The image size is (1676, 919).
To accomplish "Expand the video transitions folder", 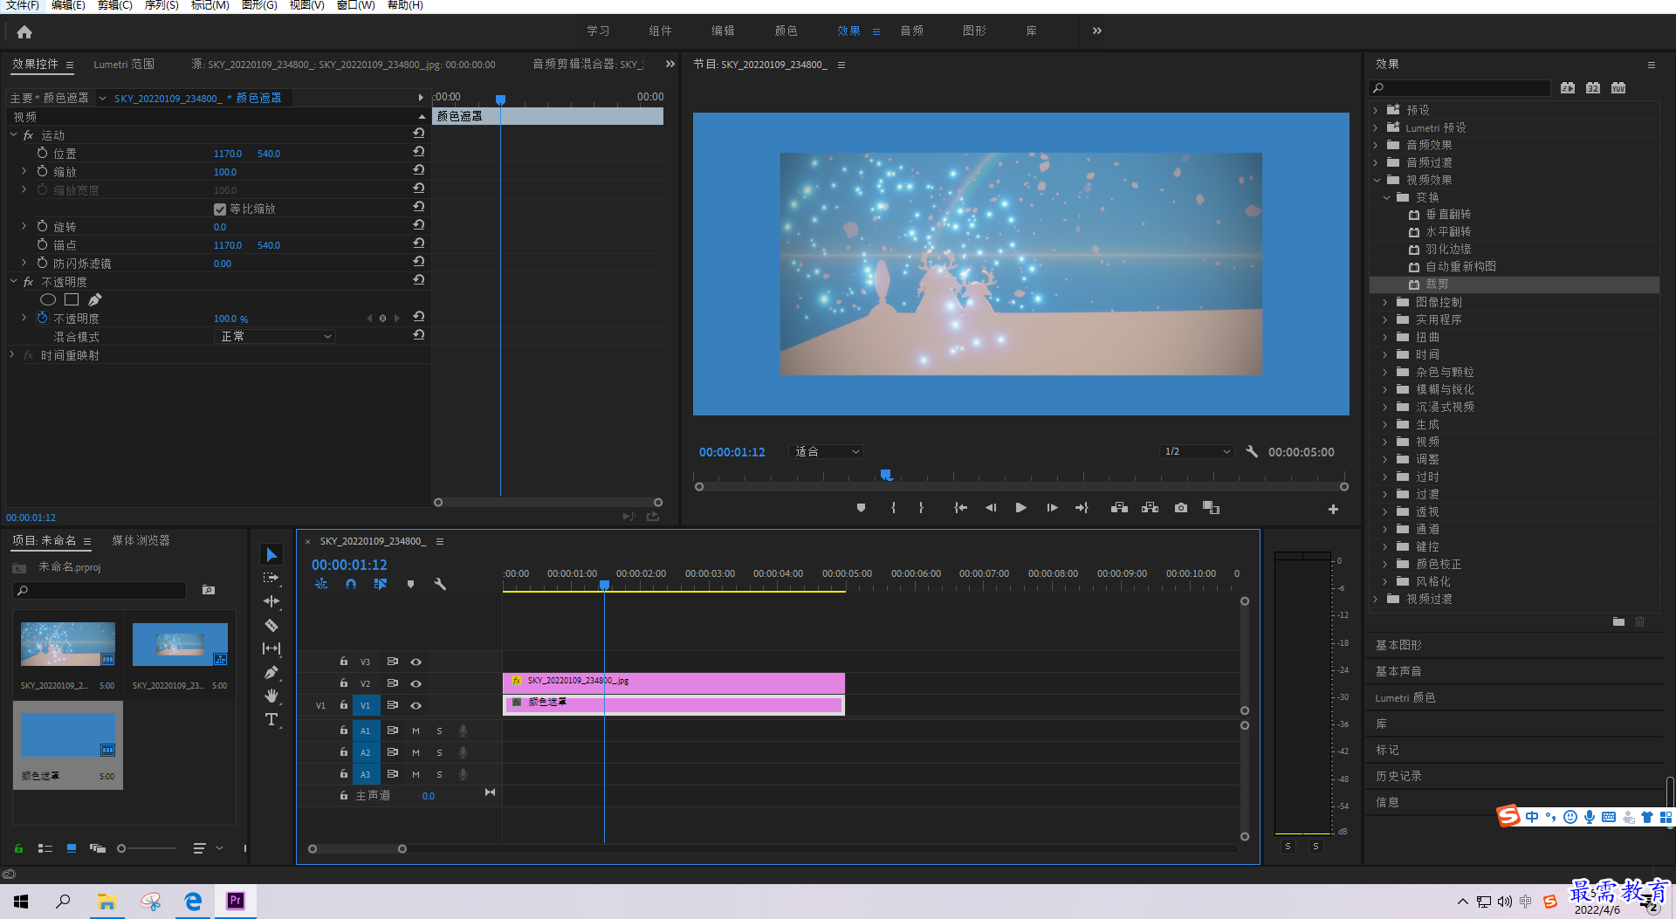I will pos(1376,599).
